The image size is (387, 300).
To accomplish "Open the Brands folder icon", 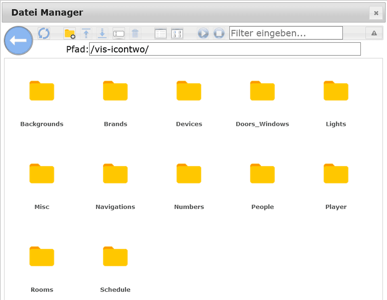I will click(x=115, y=91).
